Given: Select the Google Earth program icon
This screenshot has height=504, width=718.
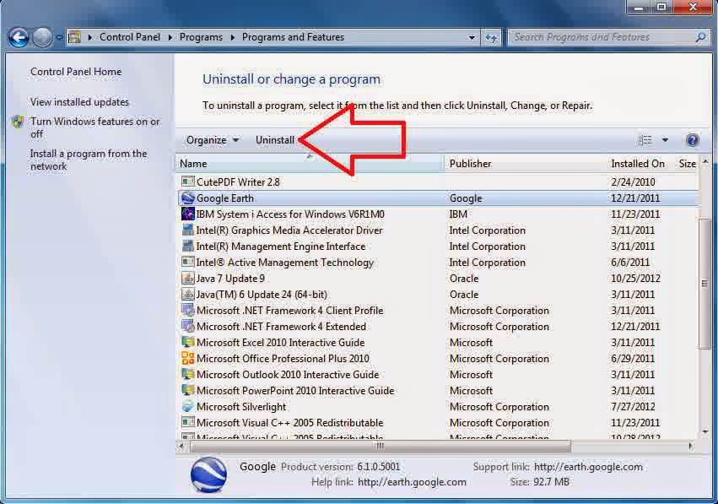Looking at the screenshot, I should [186, 198].
